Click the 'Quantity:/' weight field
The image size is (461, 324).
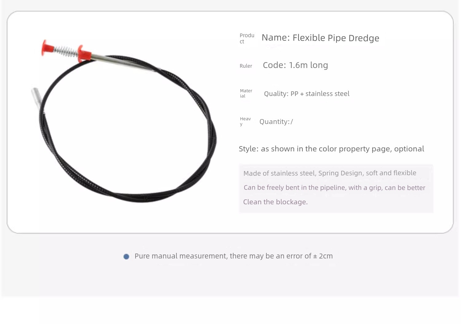[x=276, y=122]
